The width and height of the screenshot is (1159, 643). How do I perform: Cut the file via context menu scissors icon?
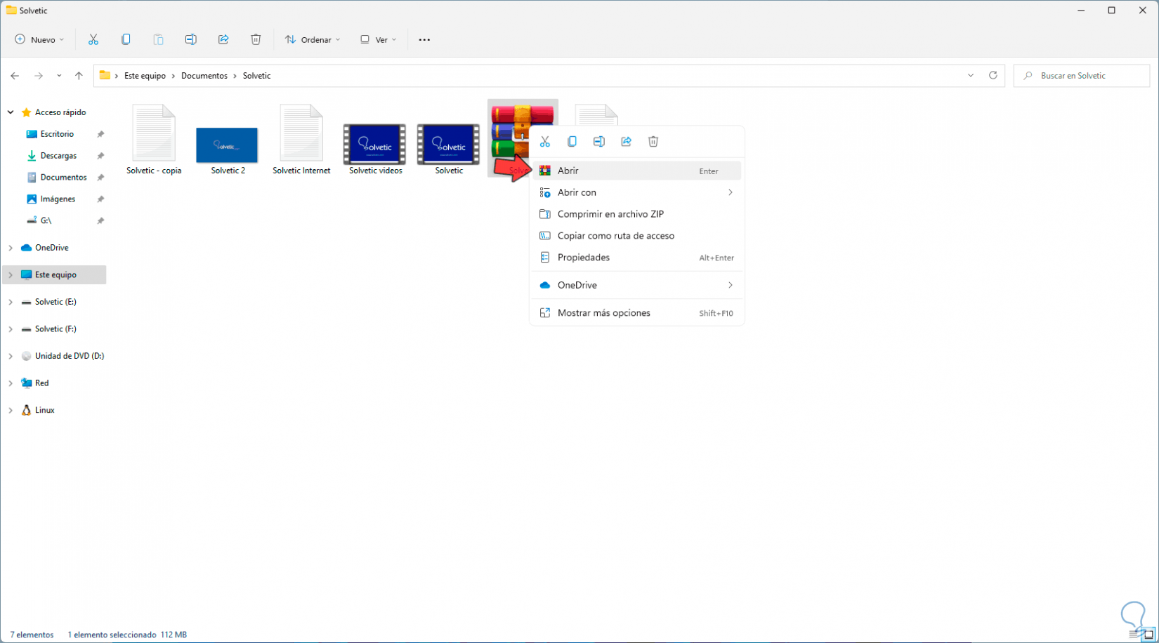point(545,142)
